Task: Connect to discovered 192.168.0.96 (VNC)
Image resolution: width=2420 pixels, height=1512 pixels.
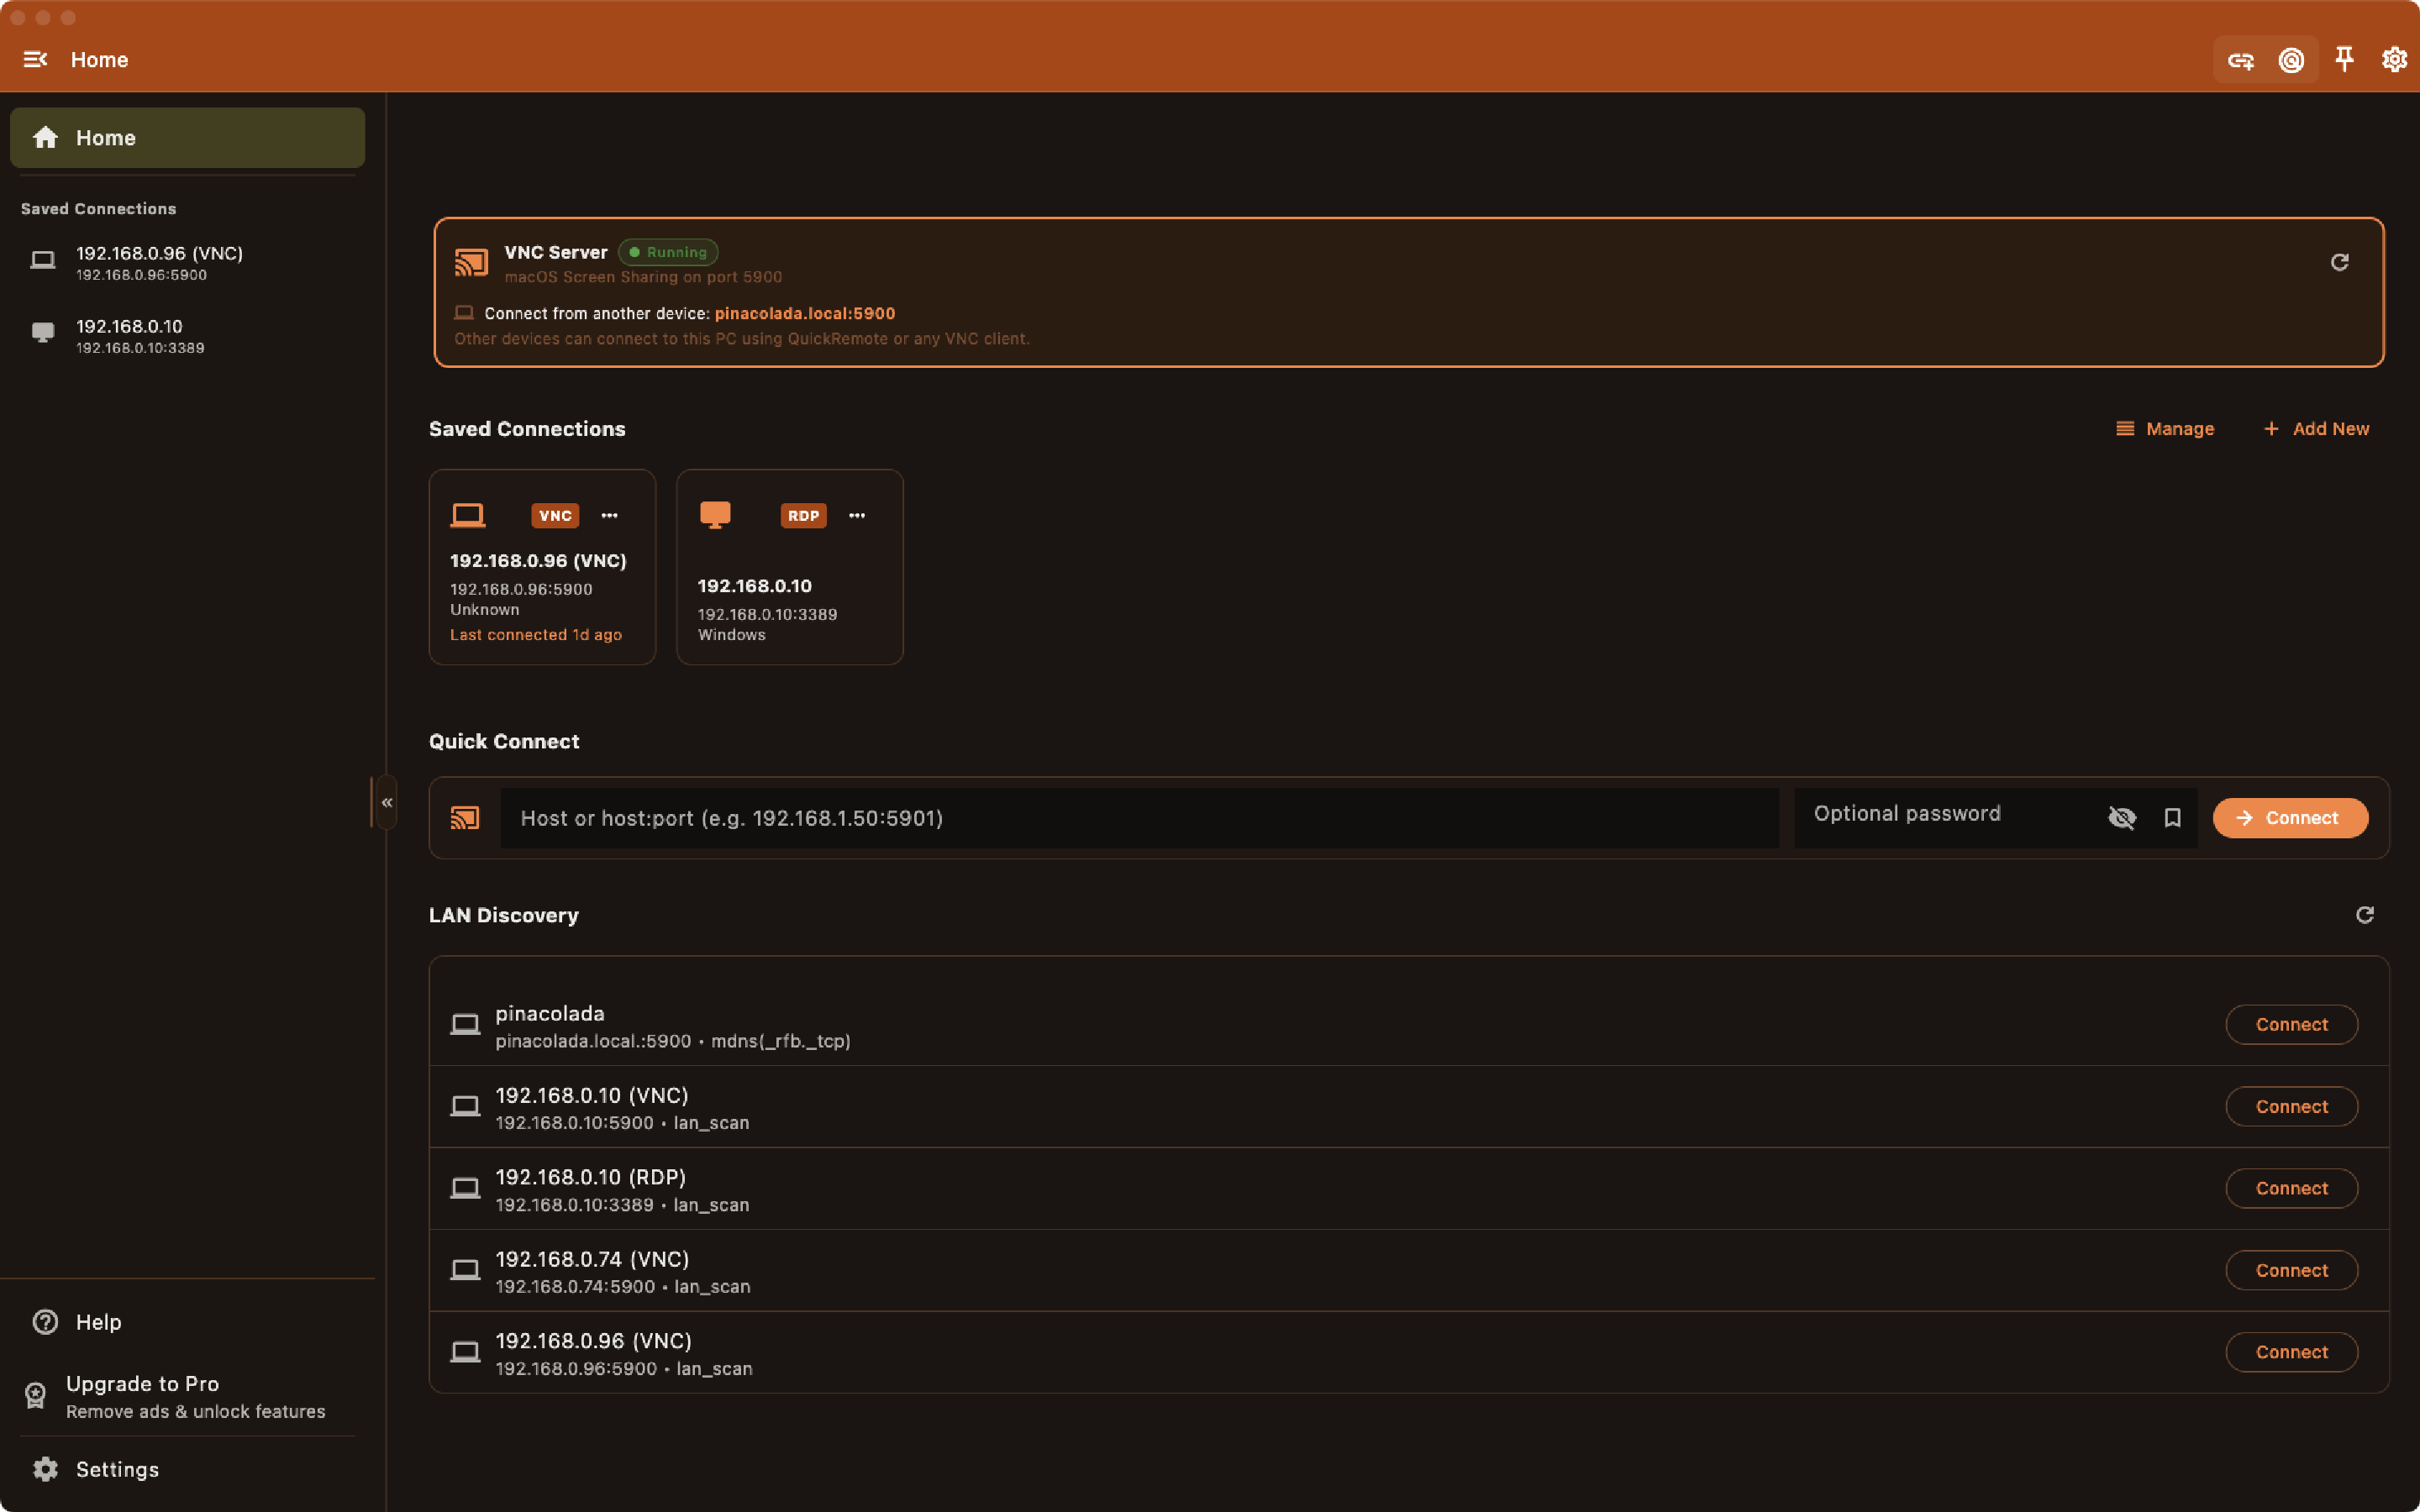Action: tap(2291, 1353)
